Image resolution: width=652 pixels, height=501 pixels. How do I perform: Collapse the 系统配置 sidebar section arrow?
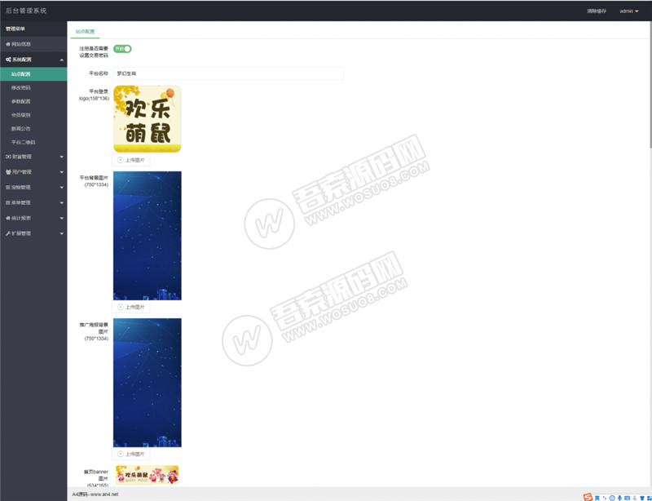[62, 60]
